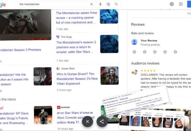The image size is (191, 131).
Task: Open series three review cracking opener article
Action: click(76, 18)
